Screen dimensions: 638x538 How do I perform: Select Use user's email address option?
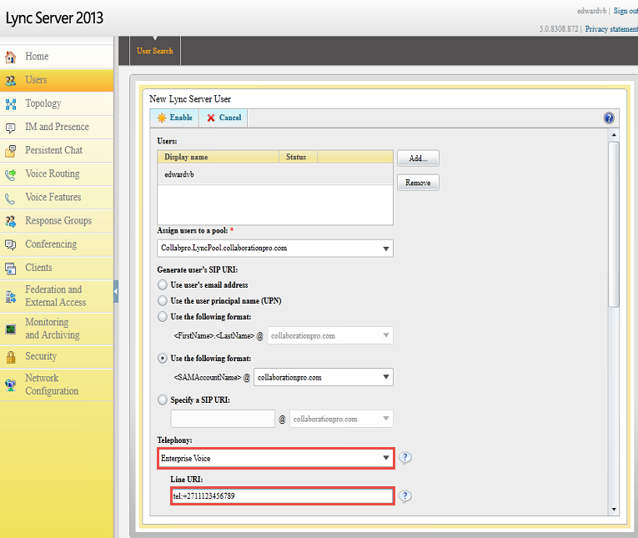coord(163,284)
